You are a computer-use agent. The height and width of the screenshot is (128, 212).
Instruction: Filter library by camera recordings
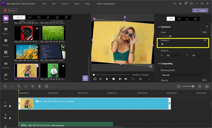tap(30, 17)
